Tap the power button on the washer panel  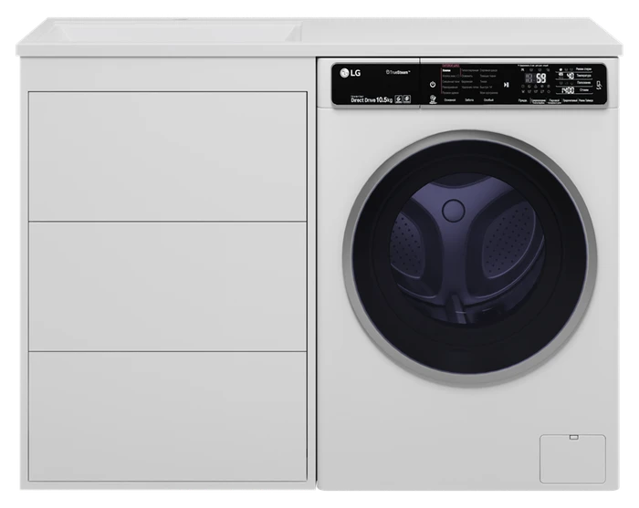(x=433, y=84)
